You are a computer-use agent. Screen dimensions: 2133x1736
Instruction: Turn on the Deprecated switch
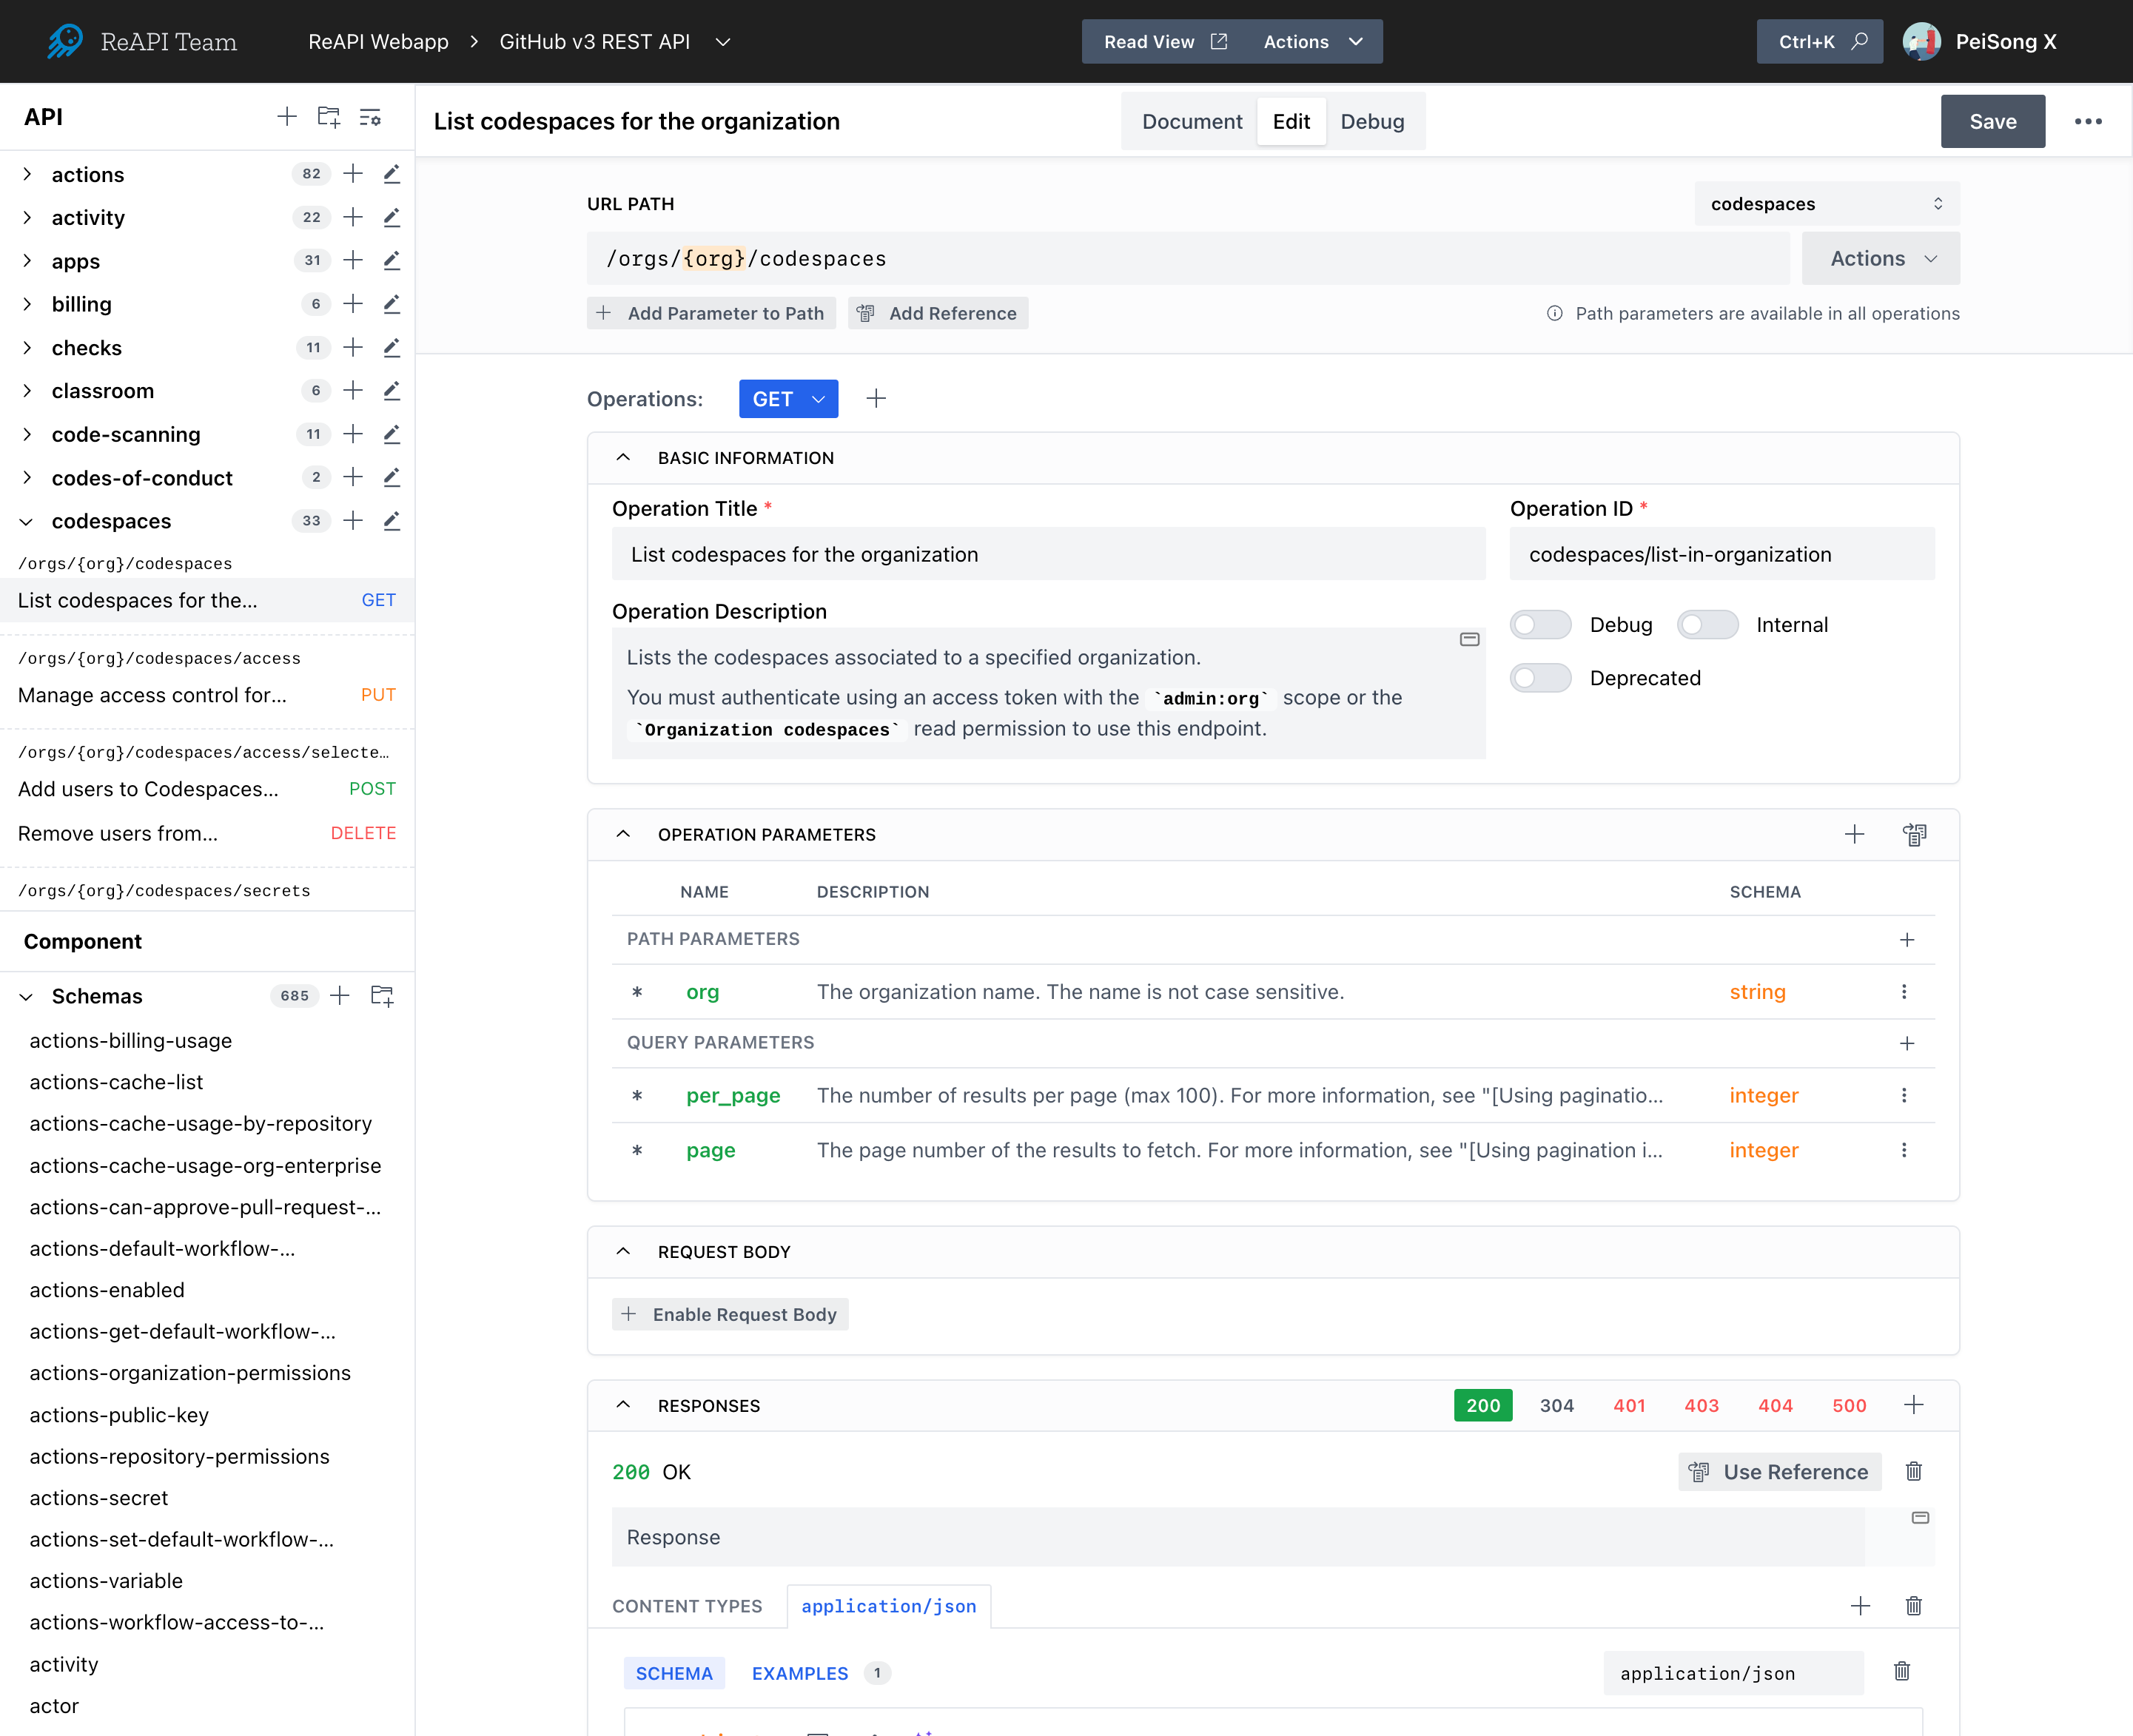1540,678
